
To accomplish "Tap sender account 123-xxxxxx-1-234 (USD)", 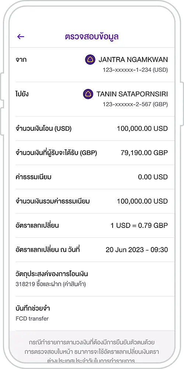I will point(135,70).
